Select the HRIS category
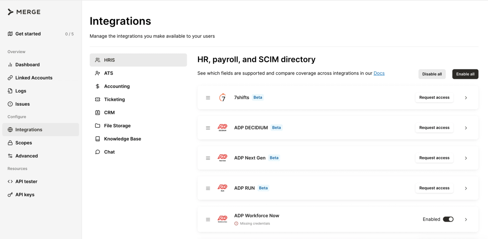 click(138, 60)
